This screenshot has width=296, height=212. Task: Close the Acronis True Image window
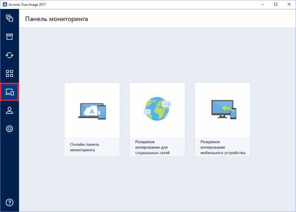(x=288, y=4)
